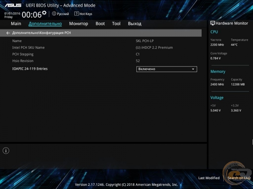Click the Memory heading in Hardware Monitor
Viewport: 253px width, 189px height.
coord(218,72)
